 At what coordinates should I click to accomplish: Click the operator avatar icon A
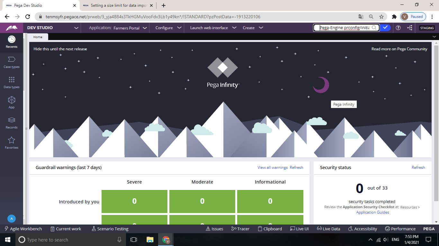click(x=12, y=219)
